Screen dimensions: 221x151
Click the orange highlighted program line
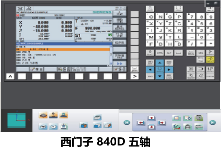coord(63,50)
